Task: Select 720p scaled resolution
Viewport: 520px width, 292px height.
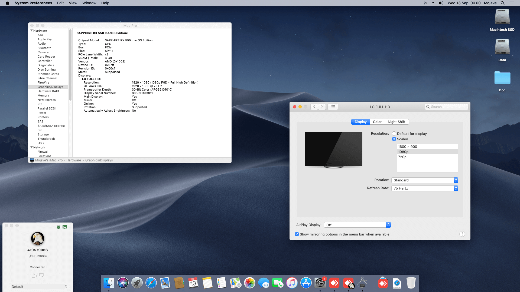Action: pos(427,157)
